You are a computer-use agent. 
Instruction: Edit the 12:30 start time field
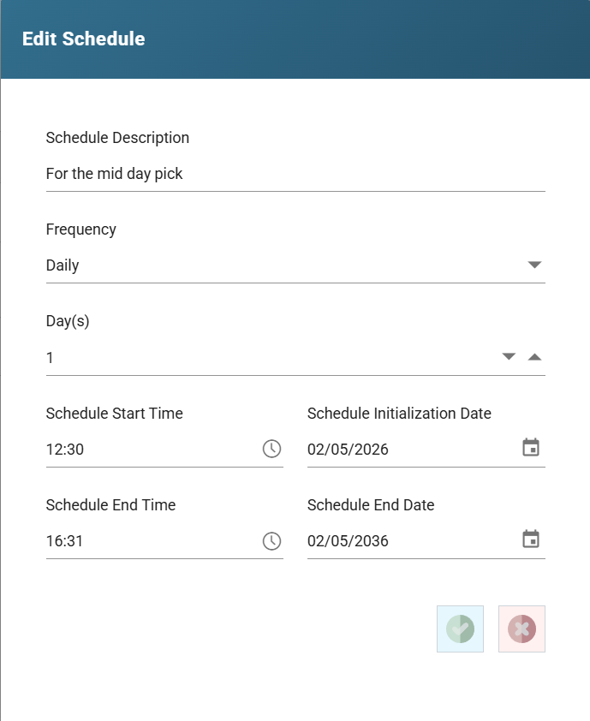[152, 450]
